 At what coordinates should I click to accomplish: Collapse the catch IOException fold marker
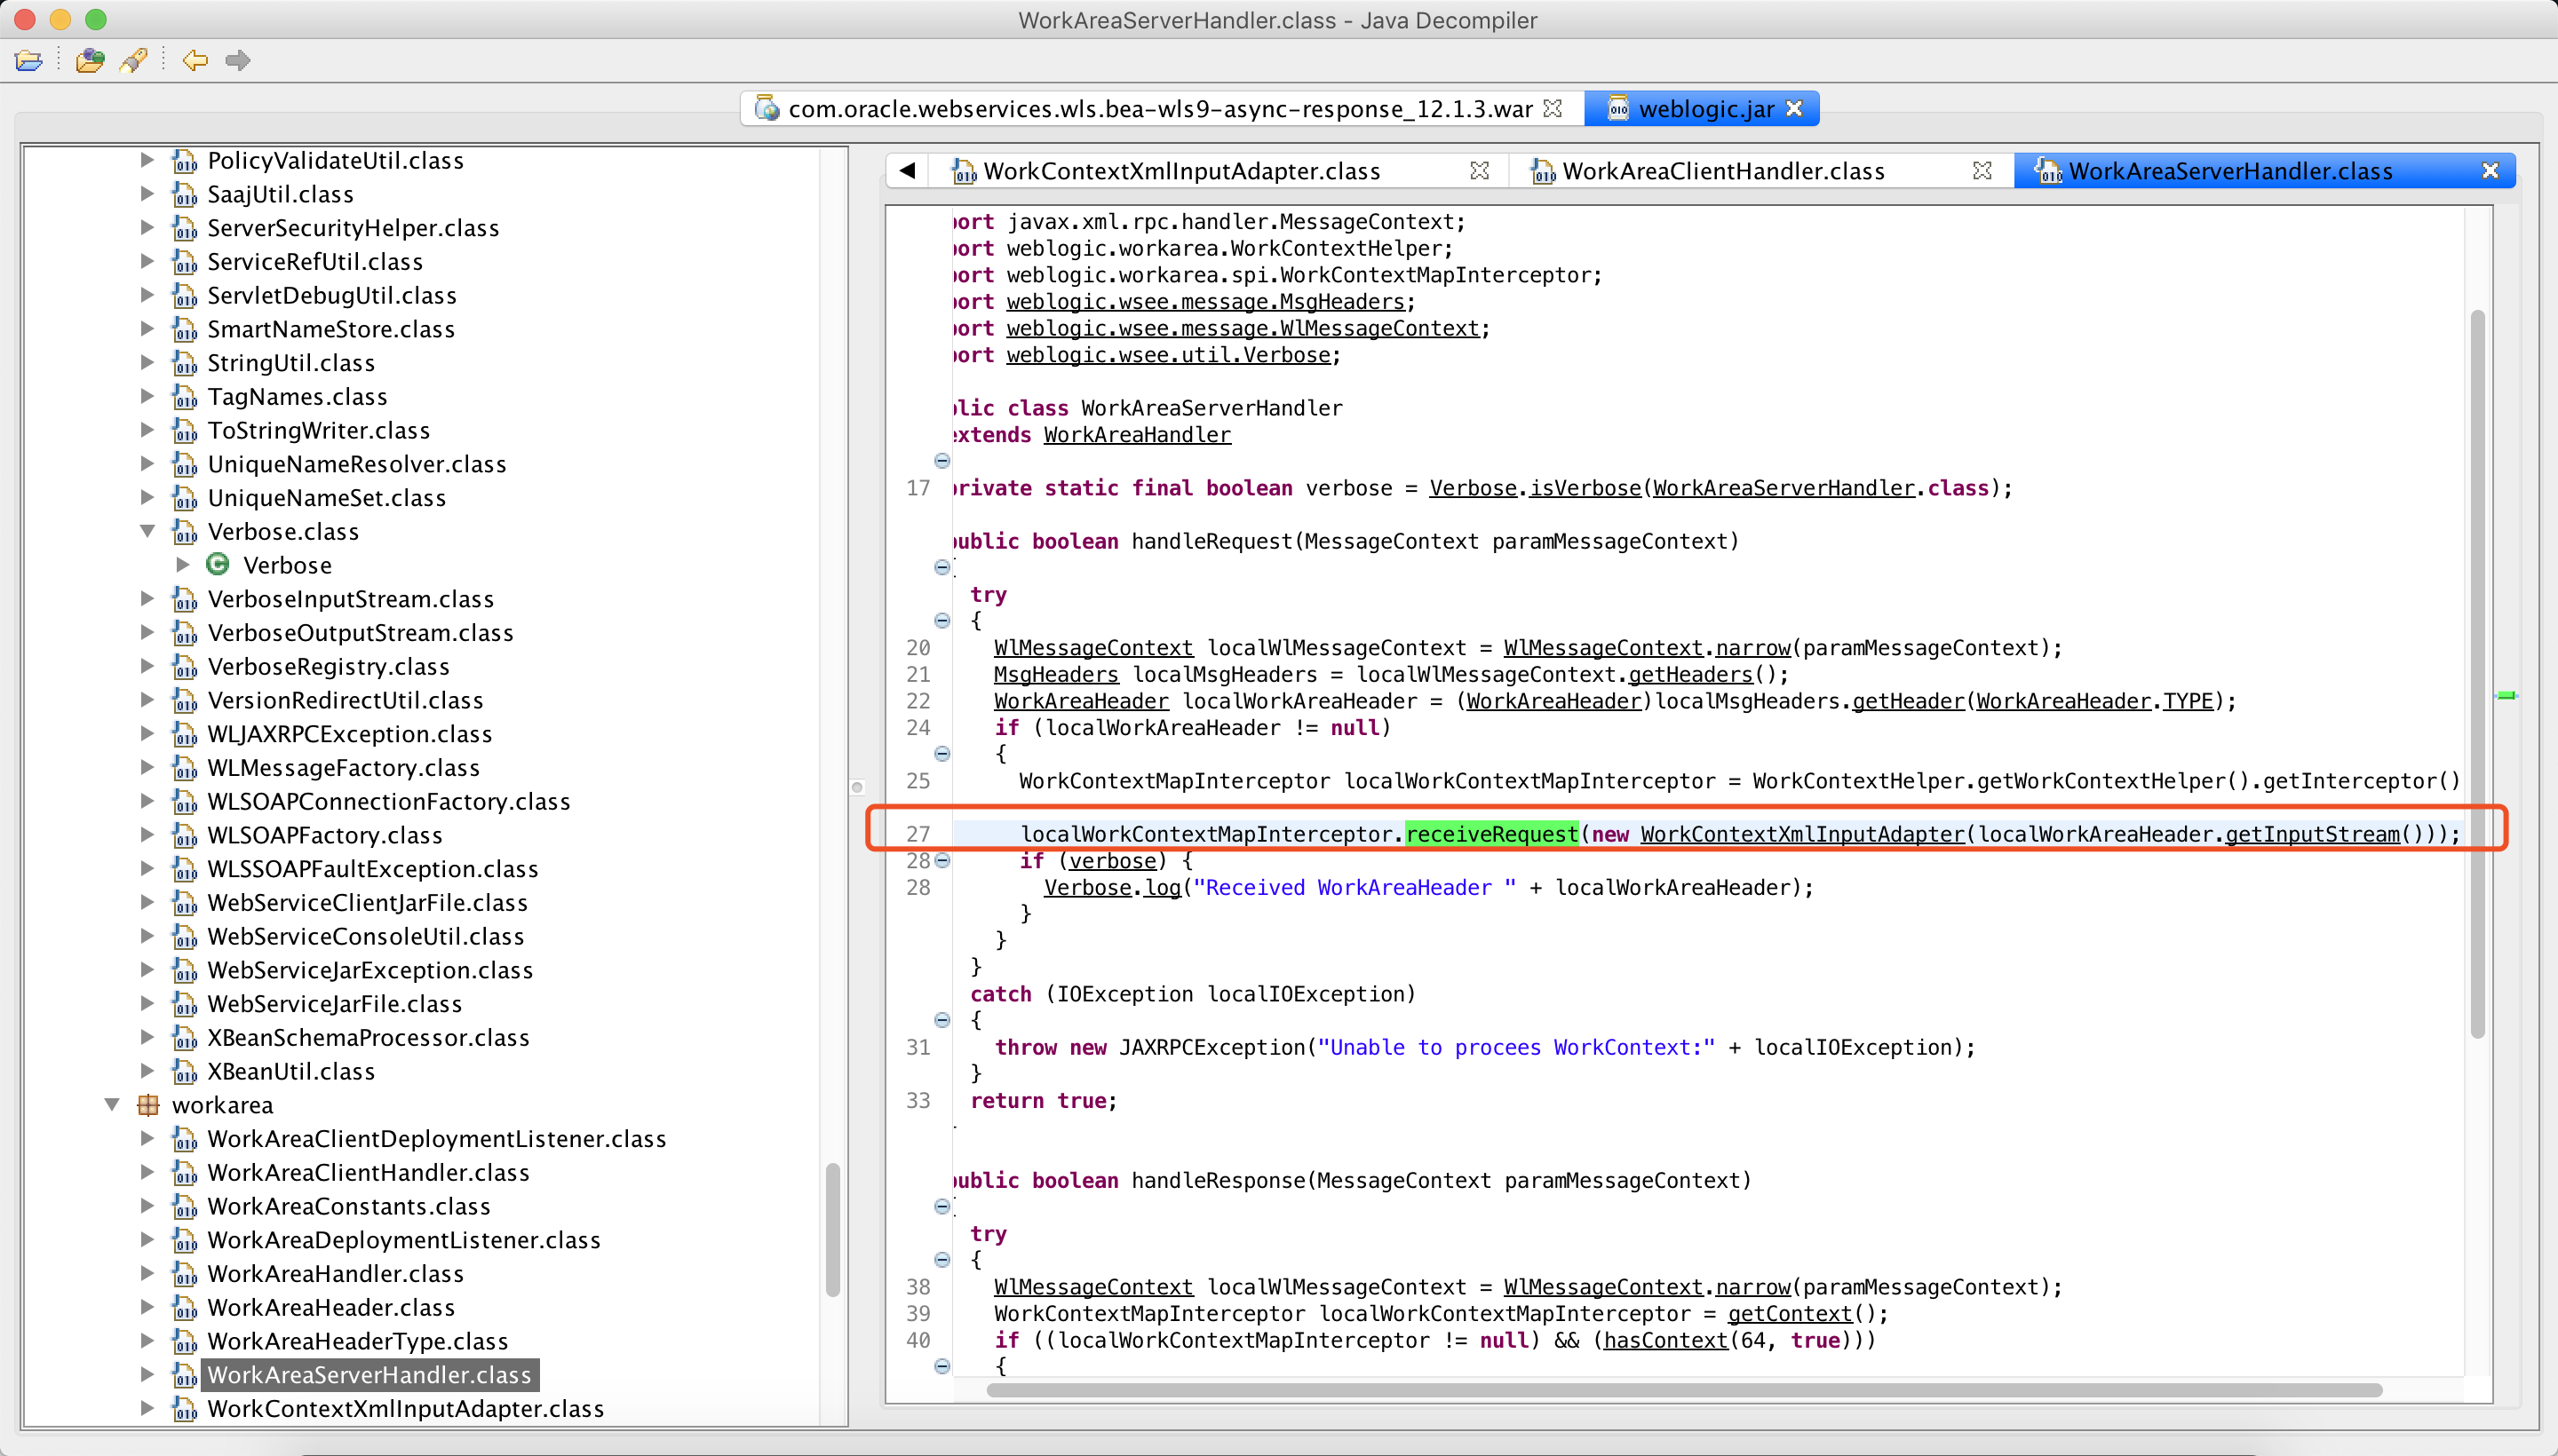click(941, 1021)
